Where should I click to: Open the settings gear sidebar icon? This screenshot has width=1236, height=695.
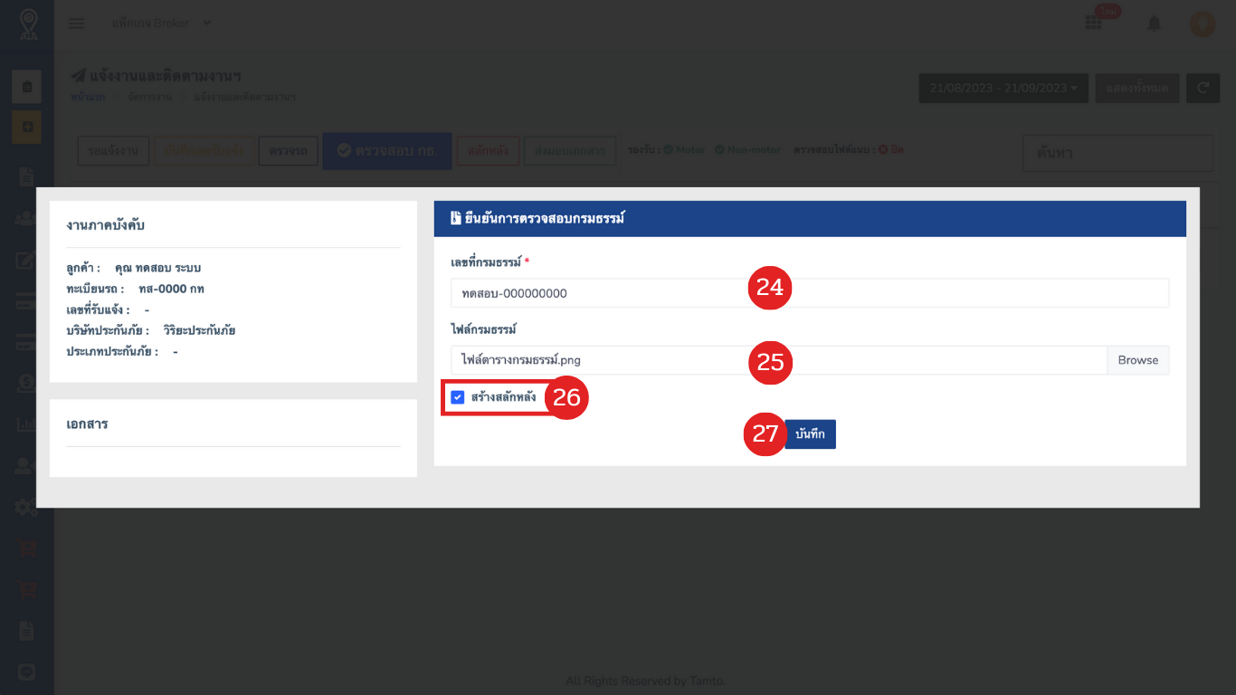point(27,507)
